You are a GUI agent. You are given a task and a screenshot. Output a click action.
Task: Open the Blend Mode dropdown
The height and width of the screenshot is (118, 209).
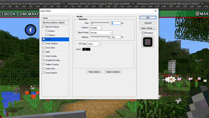coord(101,33)
